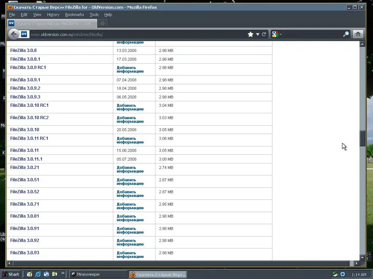Open the URL history dropdown arrow
373x279 pixels.
[258, 35]
